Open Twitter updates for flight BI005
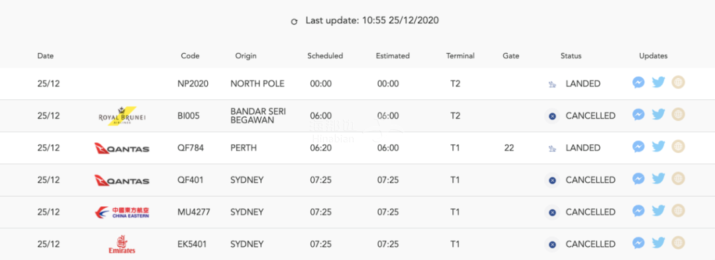Viewport: 715px width, 260px height. 659,114
